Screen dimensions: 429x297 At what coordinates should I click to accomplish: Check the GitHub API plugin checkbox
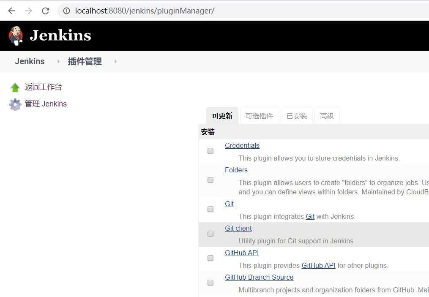[x=210, y=258]
